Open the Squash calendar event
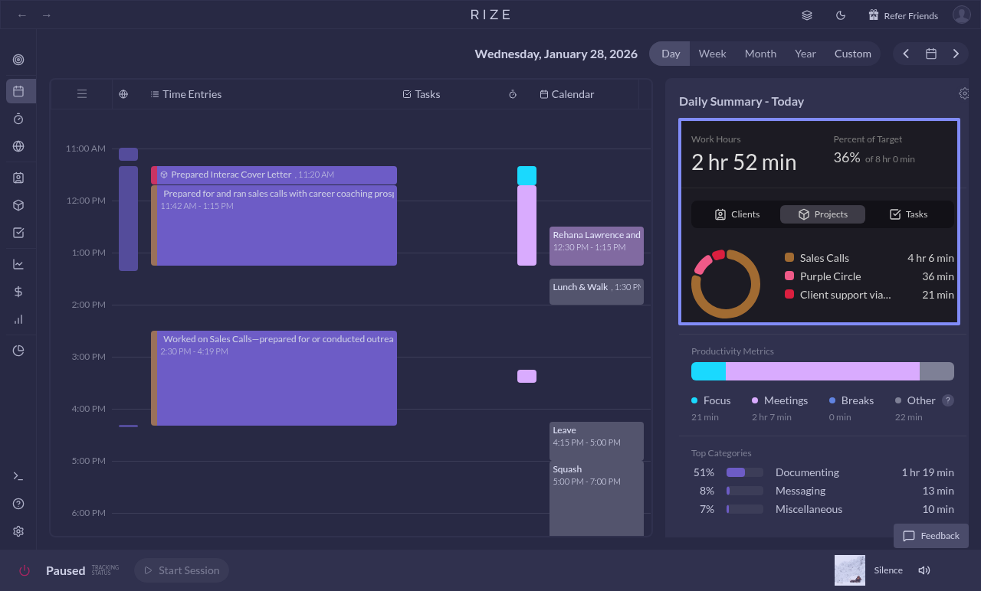 [596, 498]
